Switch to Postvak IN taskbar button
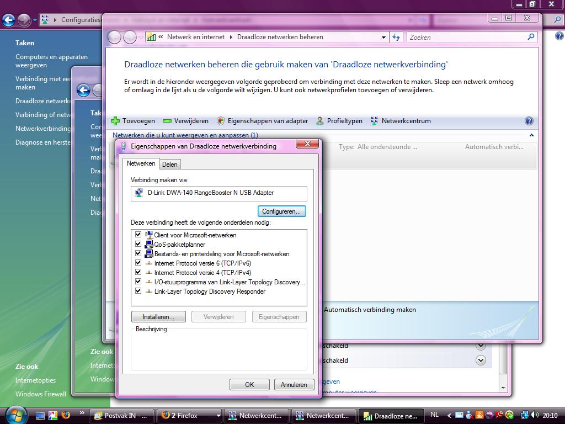565x424 pixels. [121, 416]
